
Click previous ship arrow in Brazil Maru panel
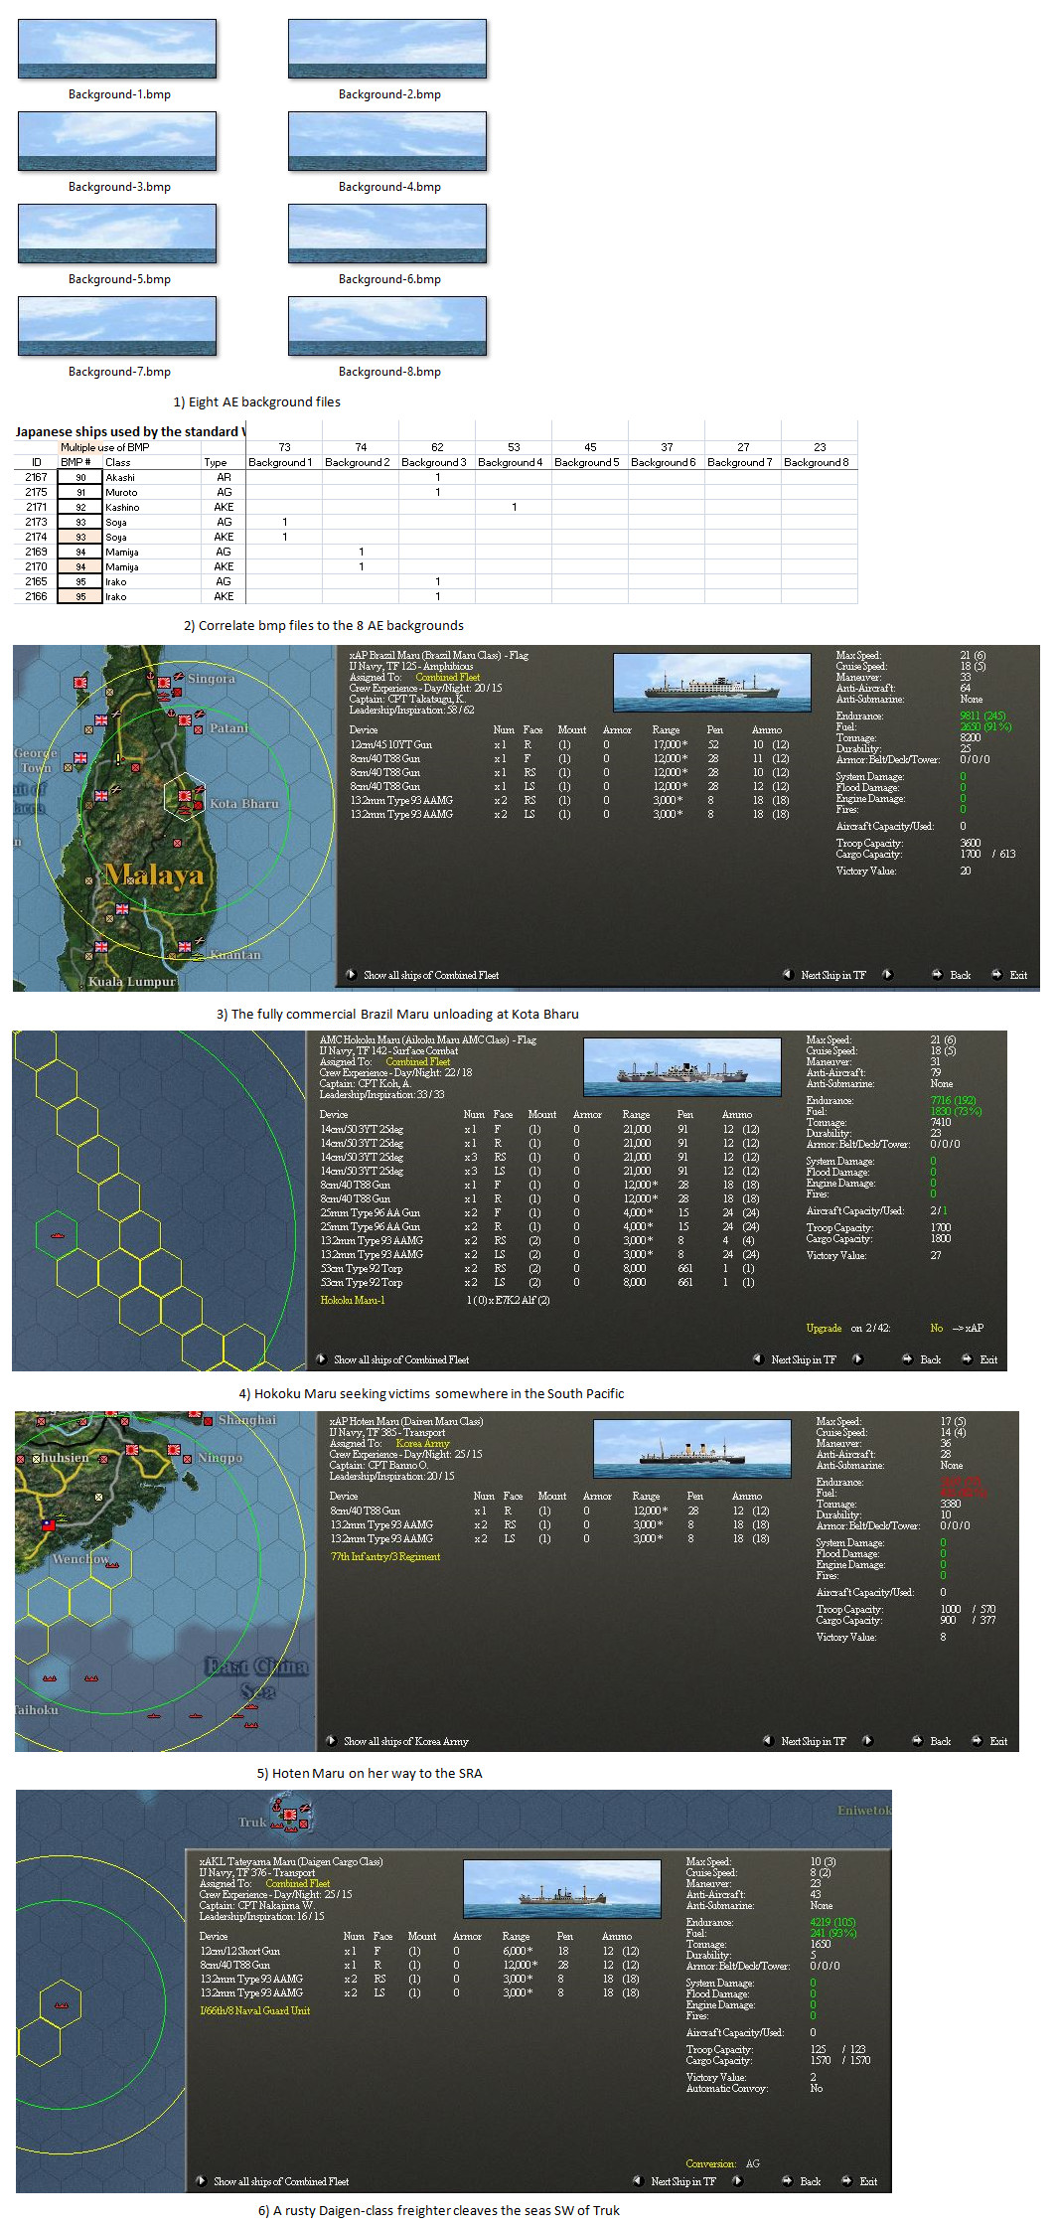[788, 974]
